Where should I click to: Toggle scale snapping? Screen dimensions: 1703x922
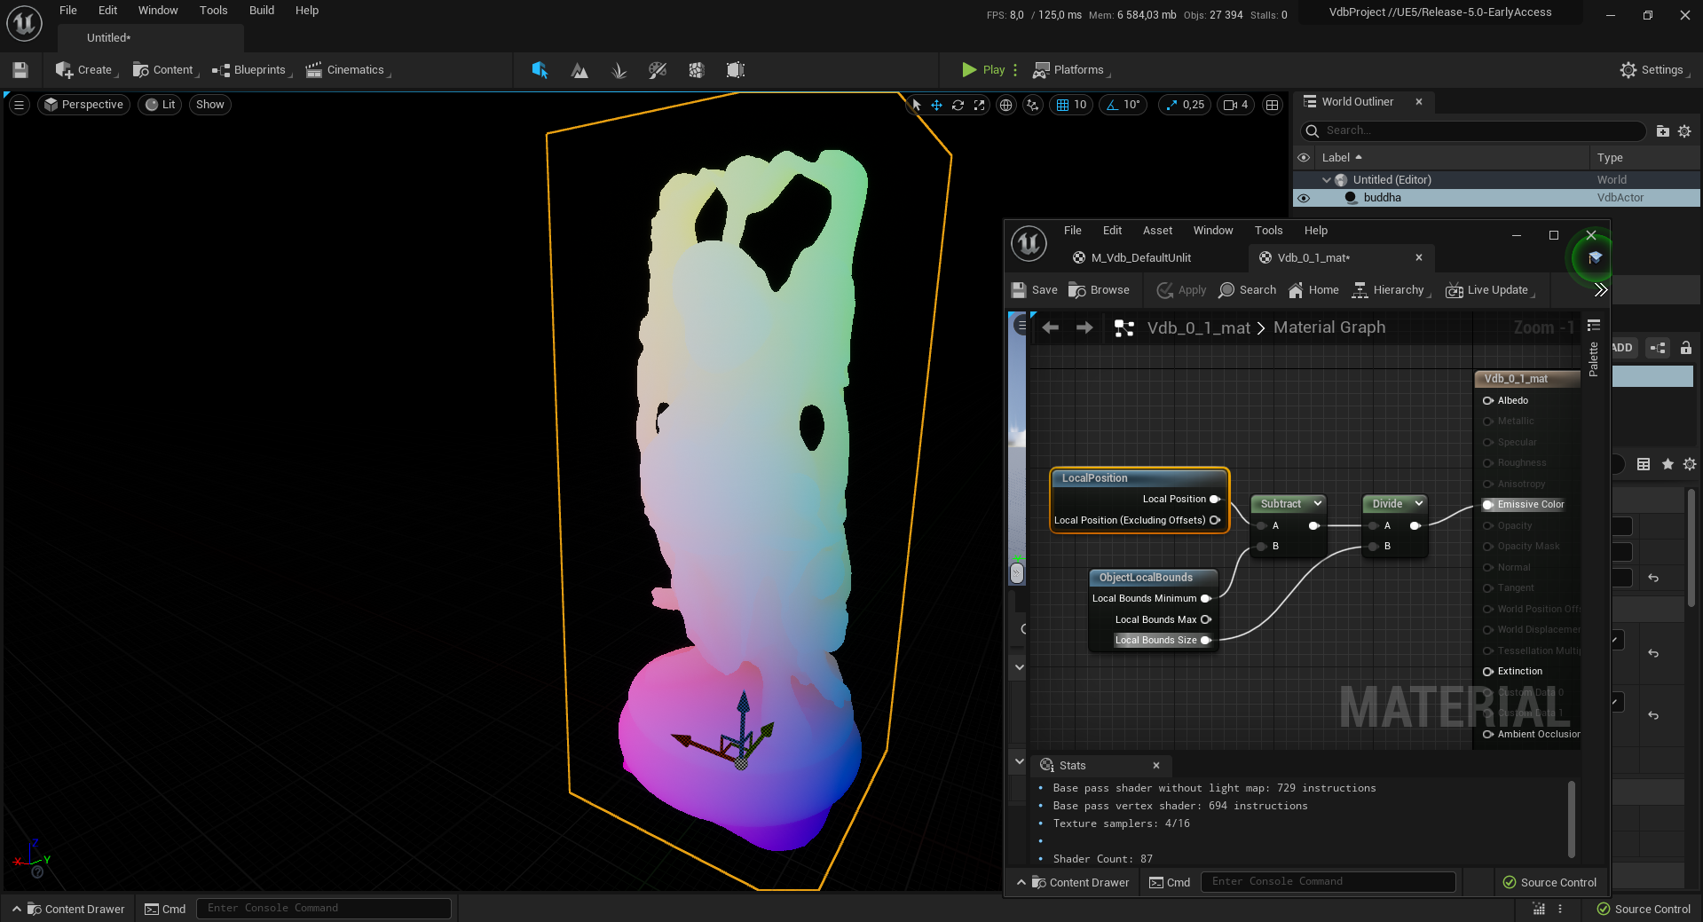(x=1171, y=105)
